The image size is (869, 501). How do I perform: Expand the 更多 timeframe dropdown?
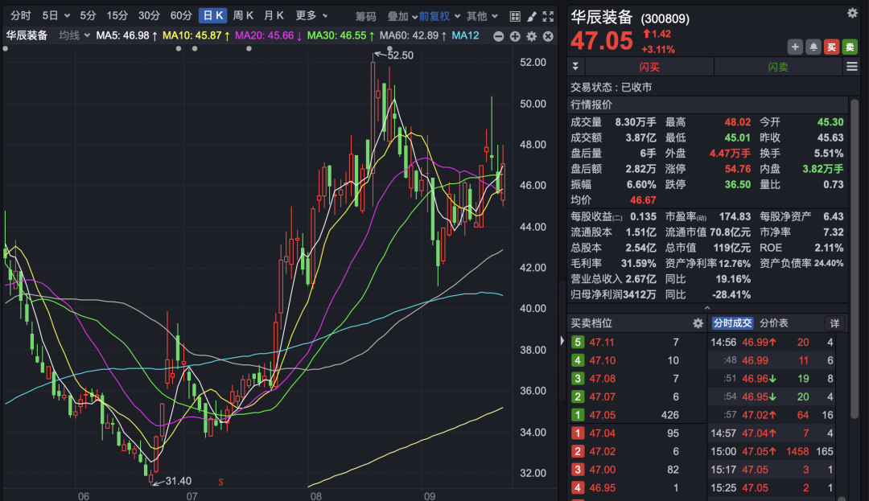coord(311,15)
